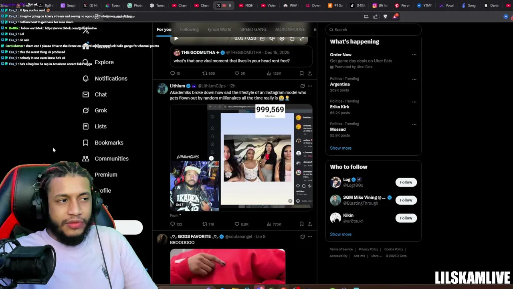This screenshot has height=289, width=513.
Task: Open Communities people icon in sidebar
Action: click(85, 159)
